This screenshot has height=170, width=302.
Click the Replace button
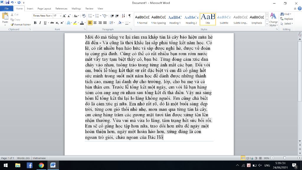point(287,19)
